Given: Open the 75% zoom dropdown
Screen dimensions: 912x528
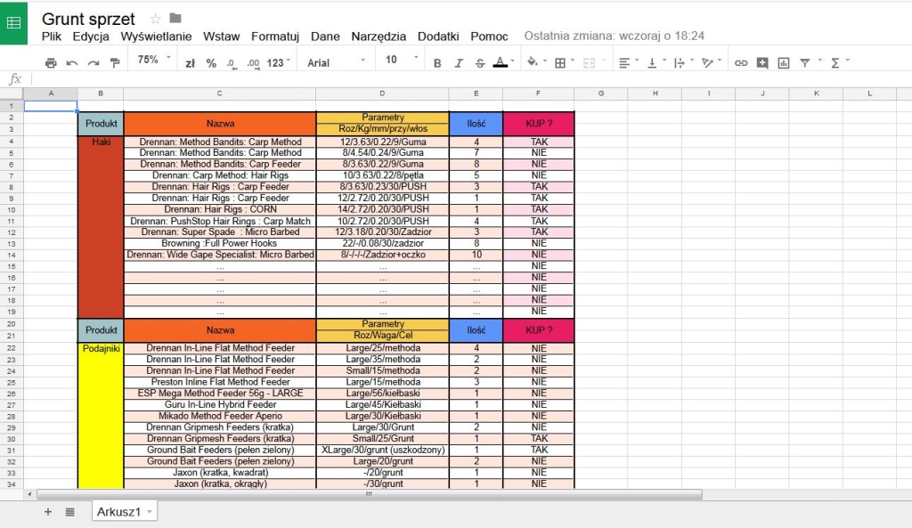Looking at the screenshot, I should click(154, 60).
